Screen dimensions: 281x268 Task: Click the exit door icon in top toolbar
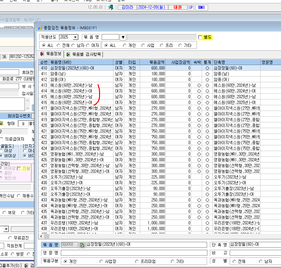(111, 7)
